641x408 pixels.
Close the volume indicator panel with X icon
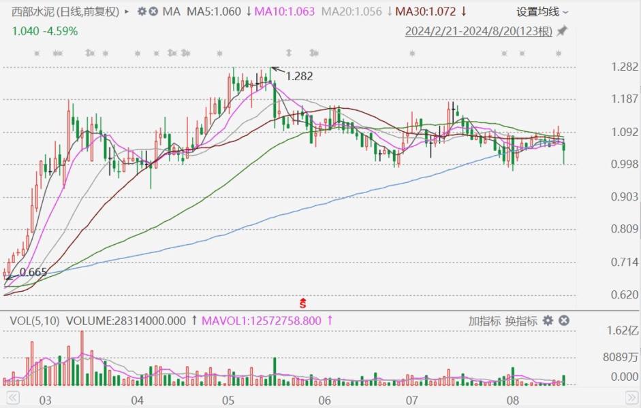click(564, 321)
